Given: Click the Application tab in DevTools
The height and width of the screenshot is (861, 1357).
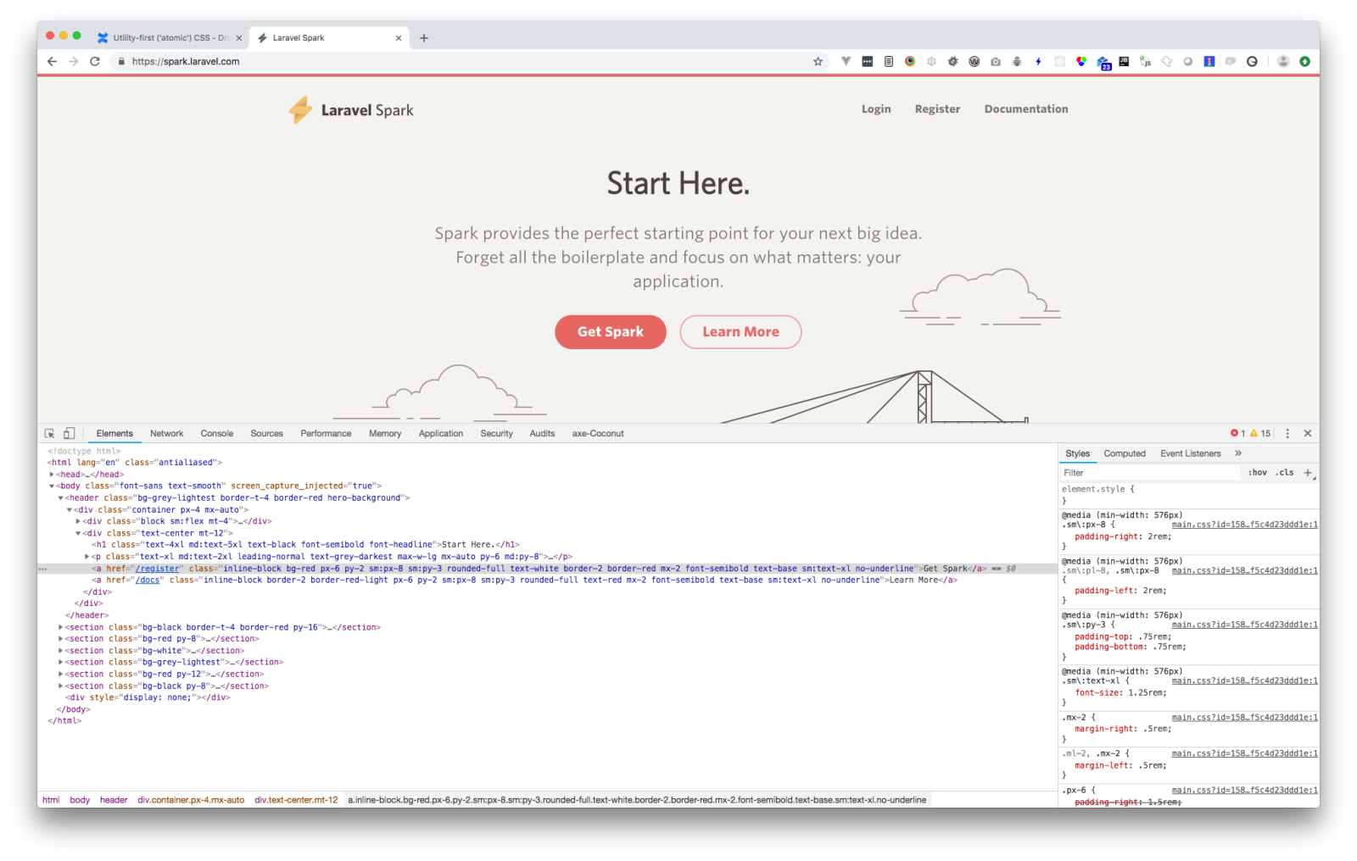Looking at the screenshot, I should 441,433.
